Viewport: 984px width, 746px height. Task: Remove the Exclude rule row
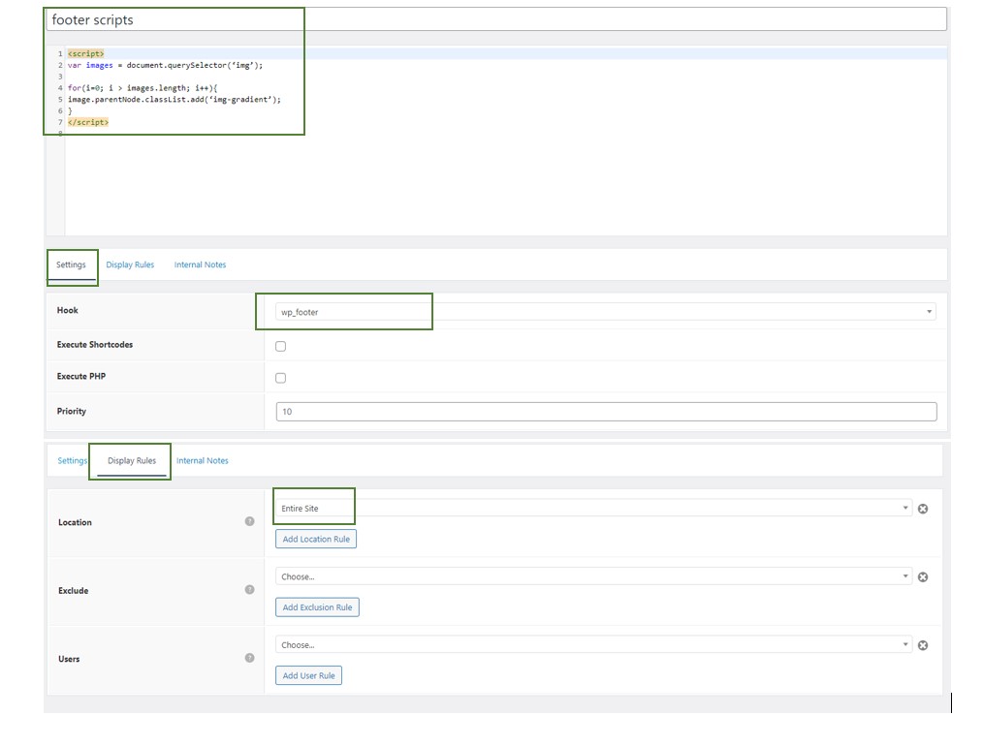(923, 577)
